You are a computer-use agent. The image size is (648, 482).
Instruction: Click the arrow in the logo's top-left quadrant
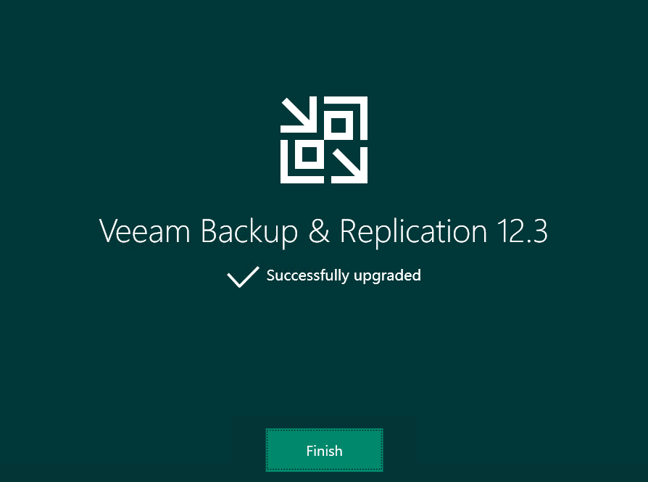[299, 115]
